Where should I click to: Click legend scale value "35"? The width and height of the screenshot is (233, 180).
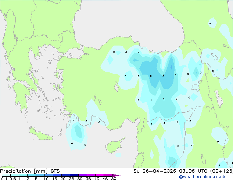point(88,179)
